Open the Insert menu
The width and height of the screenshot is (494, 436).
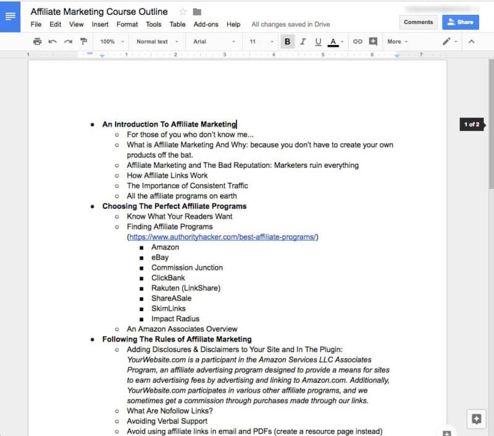[100, 24]
